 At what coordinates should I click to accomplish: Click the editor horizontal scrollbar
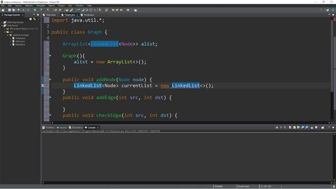pyautogui.click(x=191, y=123)
